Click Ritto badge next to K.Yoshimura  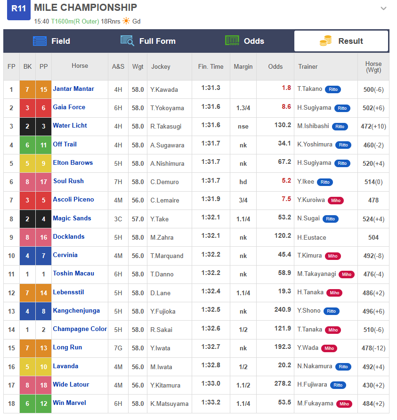click(x=343, y=145)
